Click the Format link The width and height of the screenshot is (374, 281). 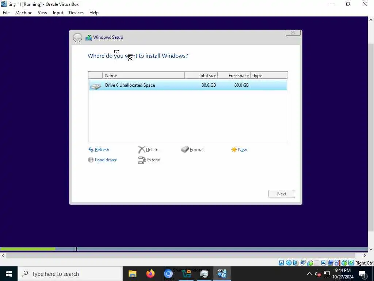click(x=197, y=150)
